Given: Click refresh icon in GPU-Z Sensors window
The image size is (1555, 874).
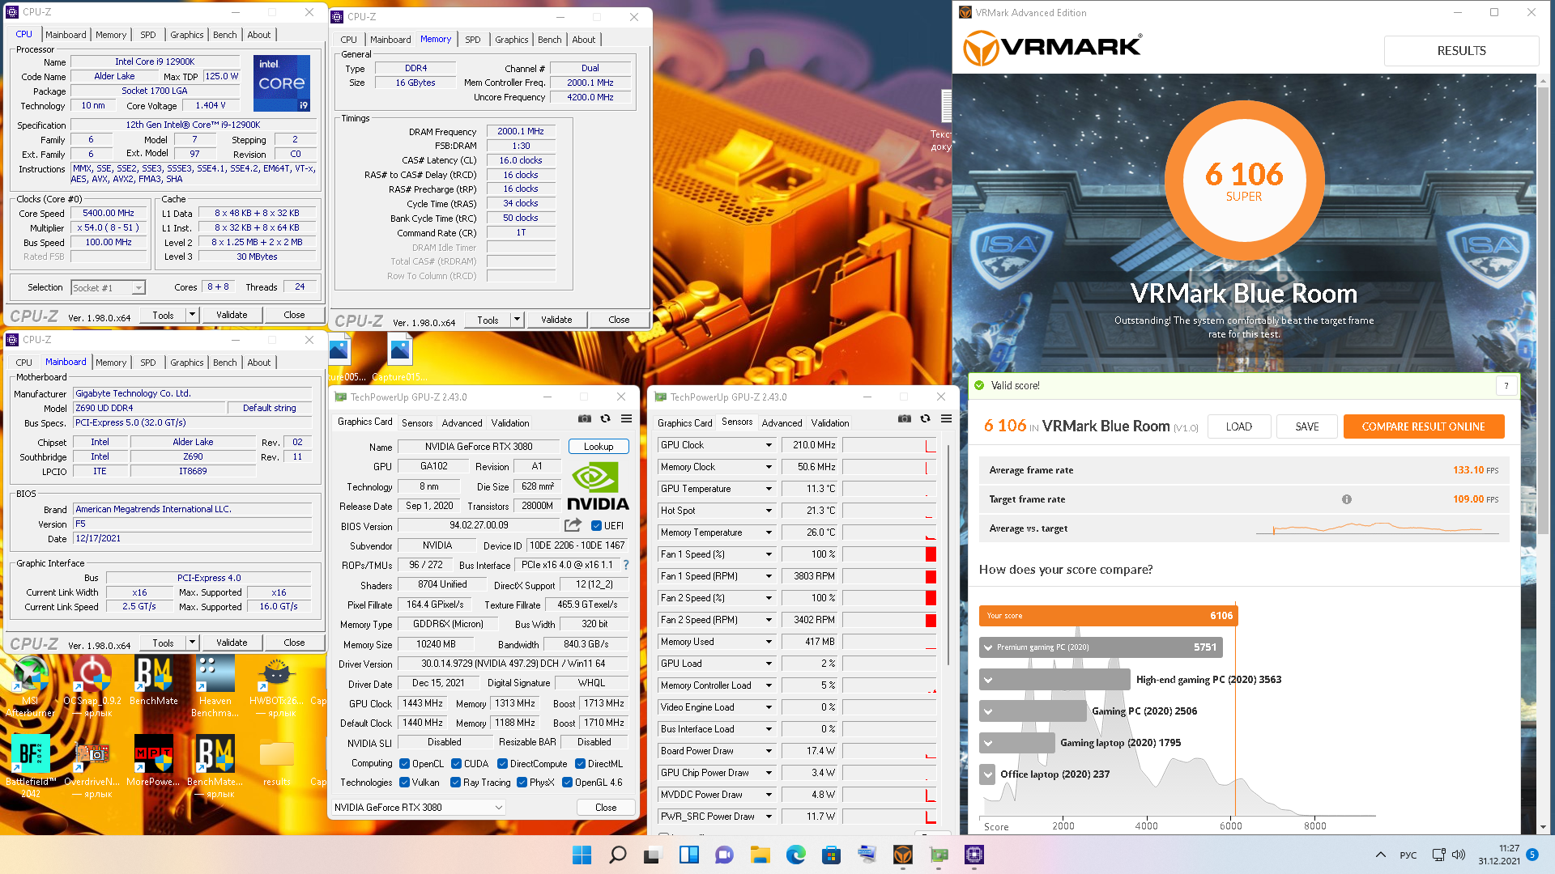Looking at the screenshot, I should 925,419.
